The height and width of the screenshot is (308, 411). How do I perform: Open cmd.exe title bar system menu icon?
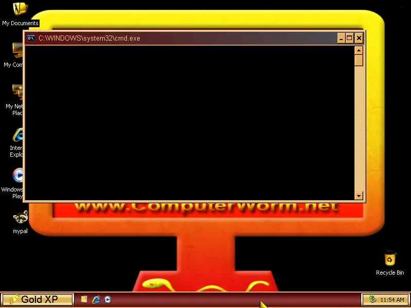pos(31,38)
